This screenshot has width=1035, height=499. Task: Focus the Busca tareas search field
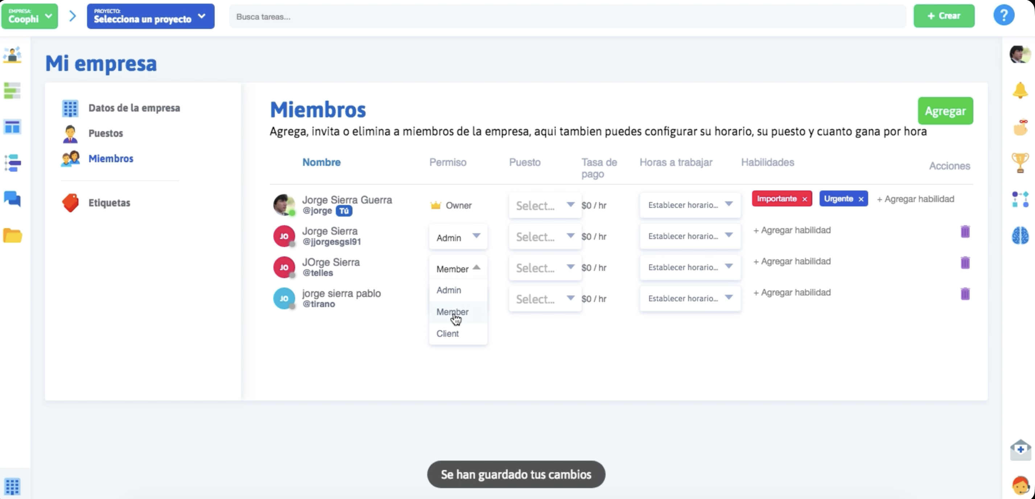pos(566,17)
